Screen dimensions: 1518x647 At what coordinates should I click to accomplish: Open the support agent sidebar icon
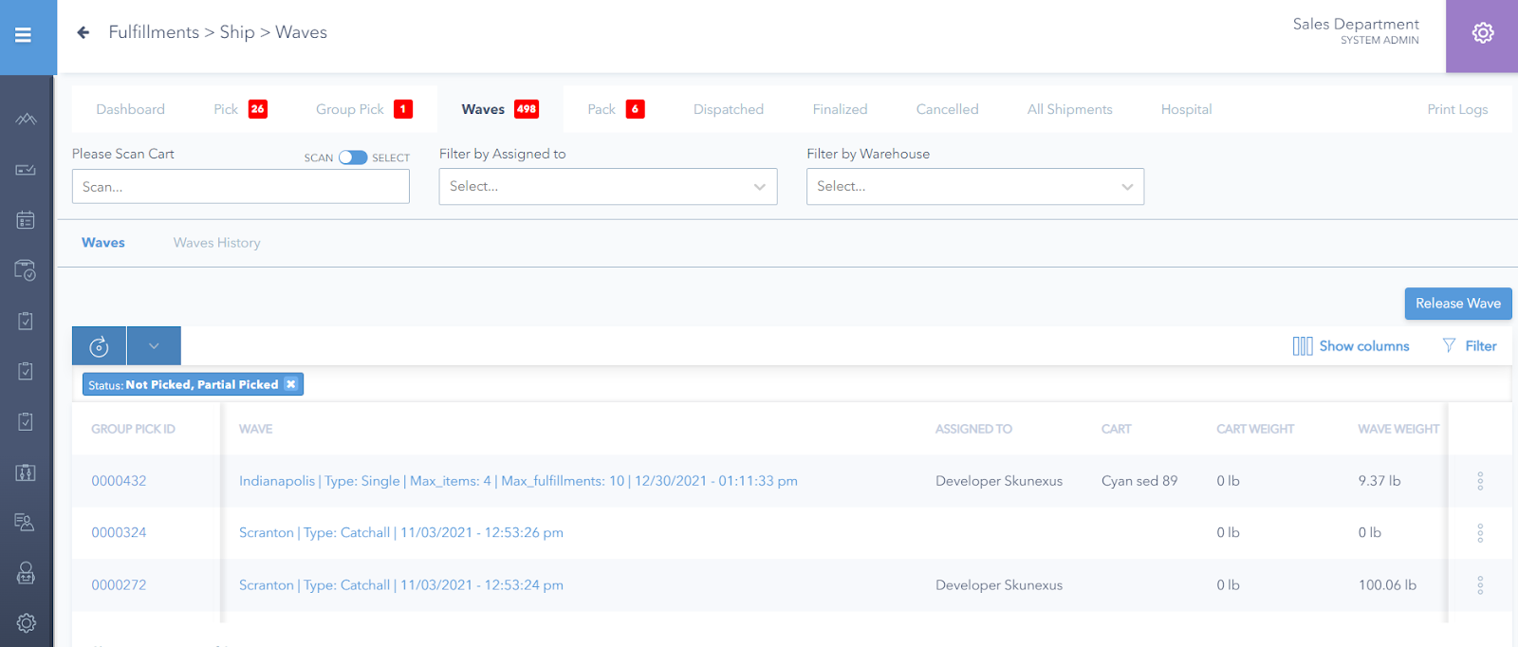click(26, 573)
